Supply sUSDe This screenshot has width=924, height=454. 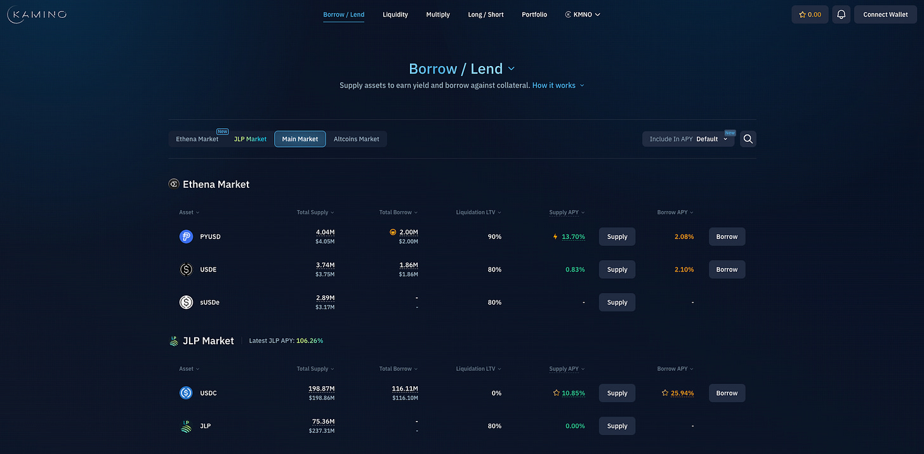pos(617,302)
